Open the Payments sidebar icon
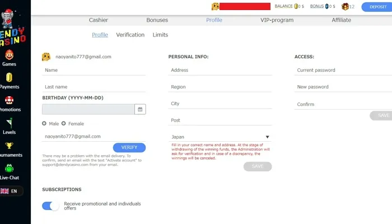Viewport: 392px width, 224px height. coord(10,78)
